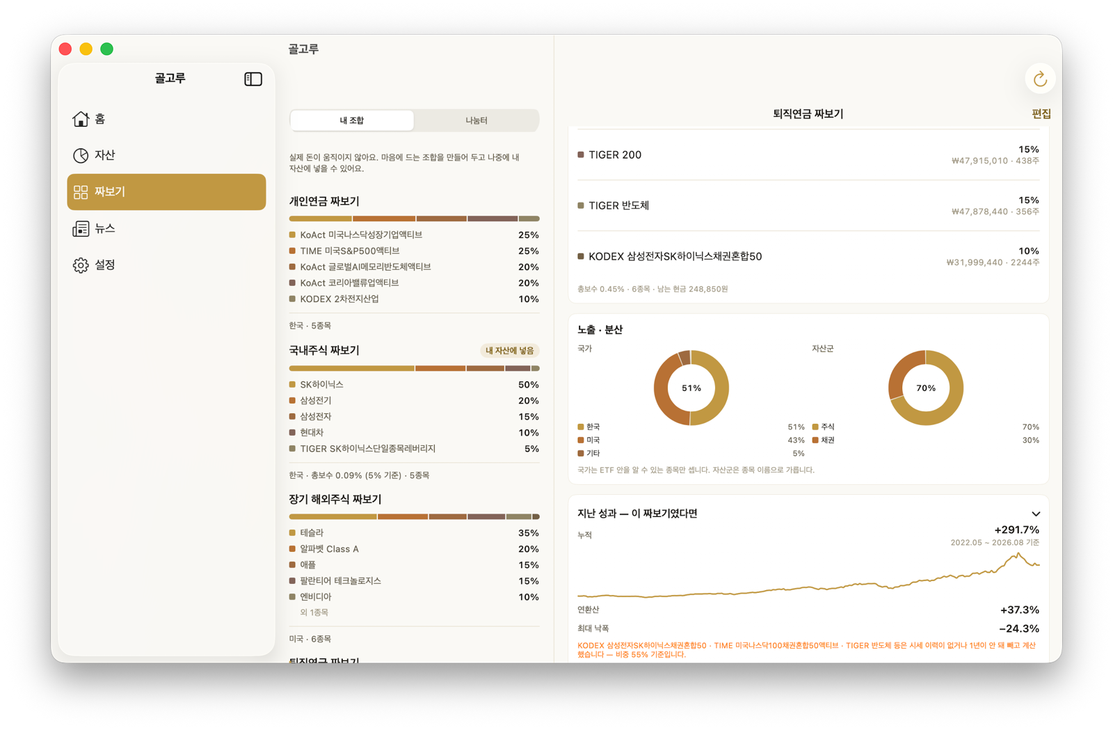Select KoAct 글로벌AI메모리반도체액티브 row

tap(414, 267)
